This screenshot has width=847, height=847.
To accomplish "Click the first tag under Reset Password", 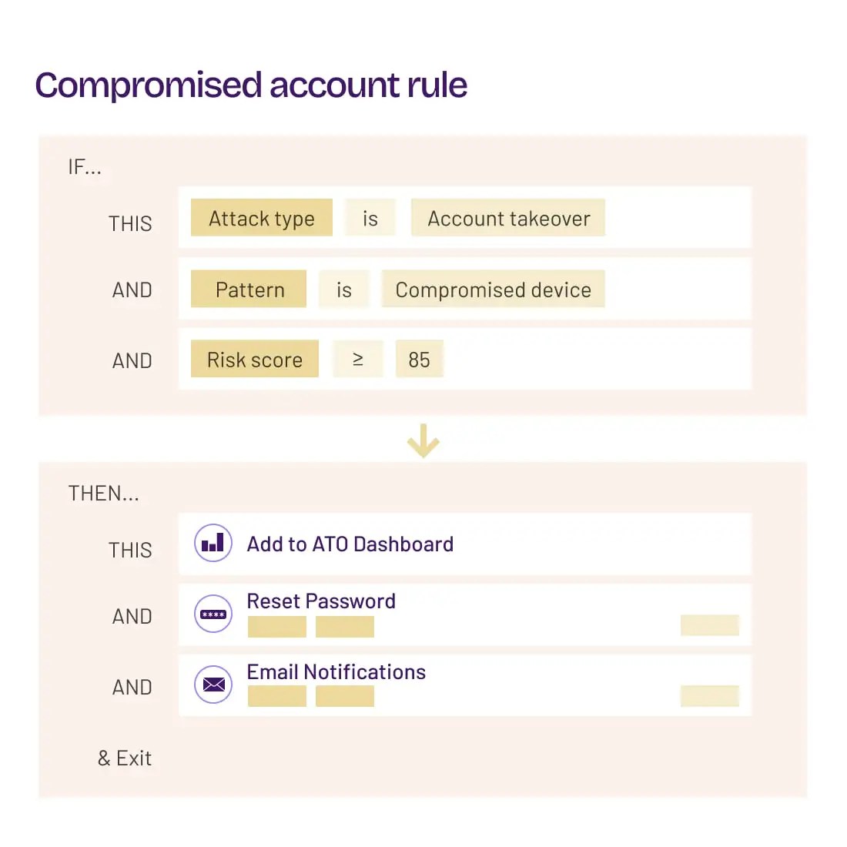I will (277, 627).
